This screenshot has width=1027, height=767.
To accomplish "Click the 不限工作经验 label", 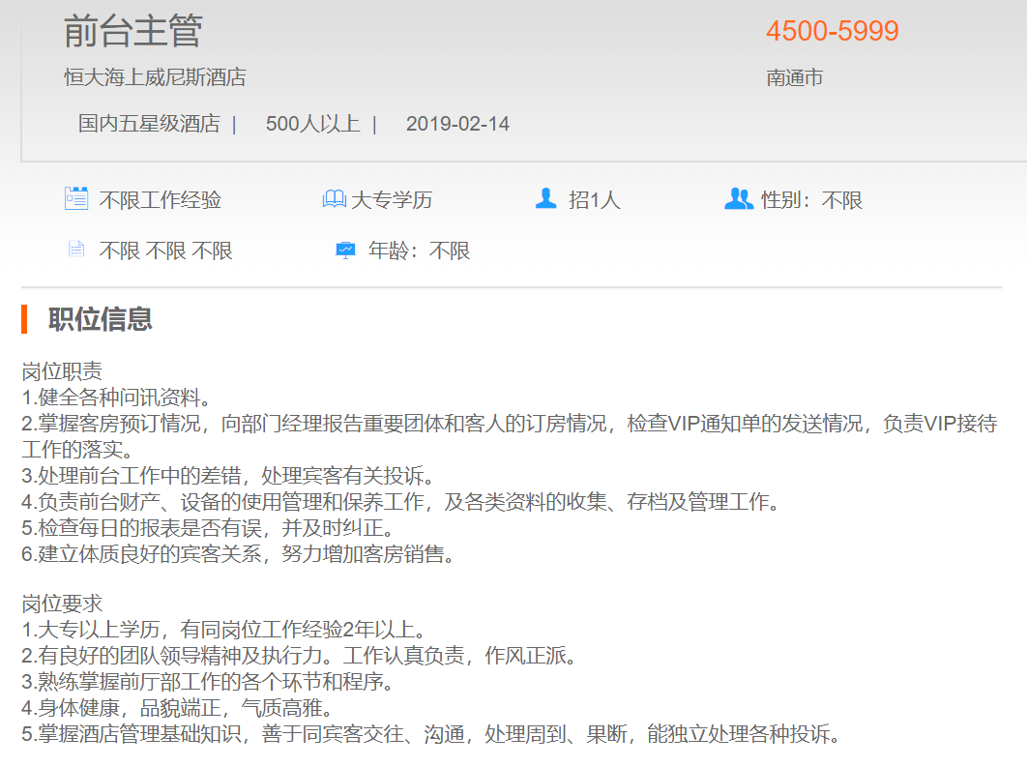I will click(x=161, y=200).
